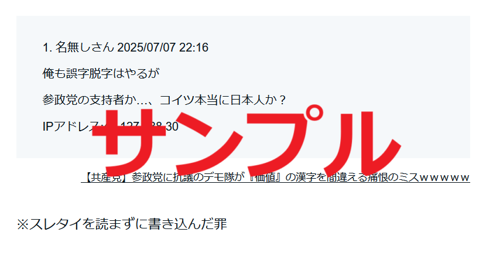Click the post time 22:16
The height and width of the screenshot is (256, 493).
[x=194, y=47]
